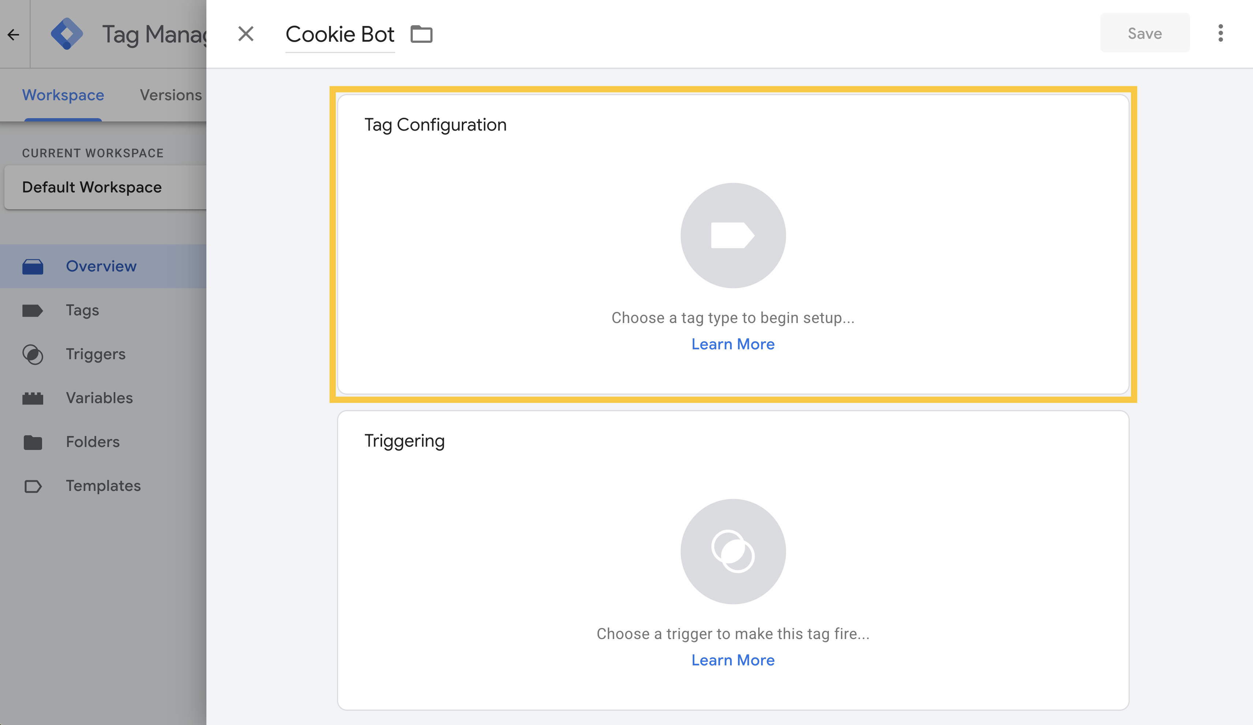Click 'Choose a tag type to begin setup...'

[733, 318]
